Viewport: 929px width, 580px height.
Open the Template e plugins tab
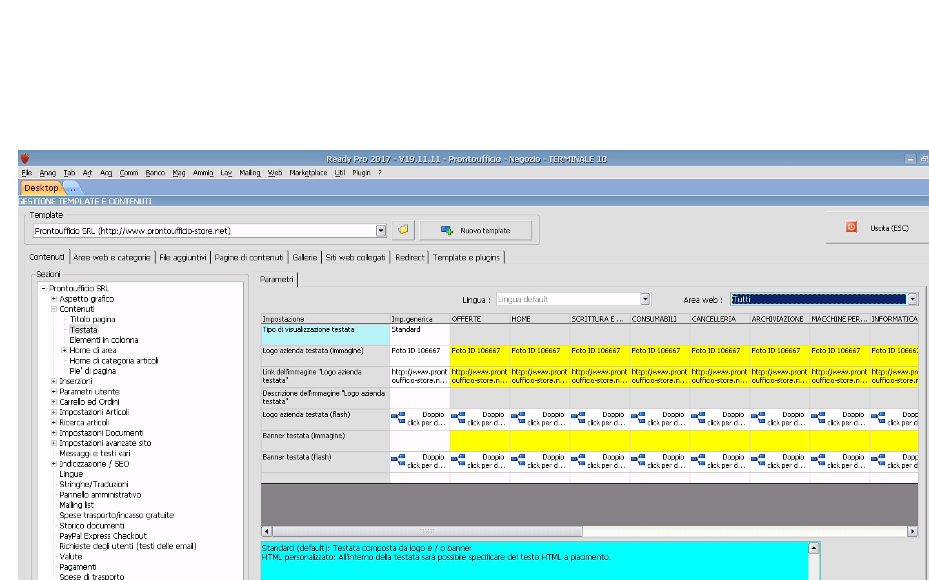pos(466,257)
